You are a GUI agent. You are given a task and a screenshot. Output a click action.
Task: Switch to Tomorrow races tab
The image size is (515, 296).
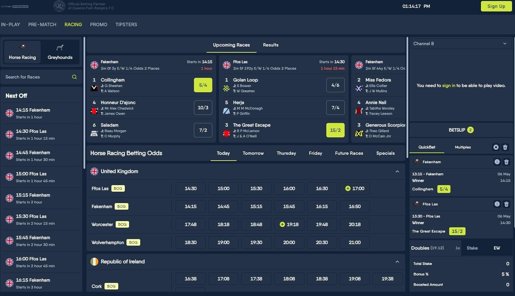coord(253,153)
